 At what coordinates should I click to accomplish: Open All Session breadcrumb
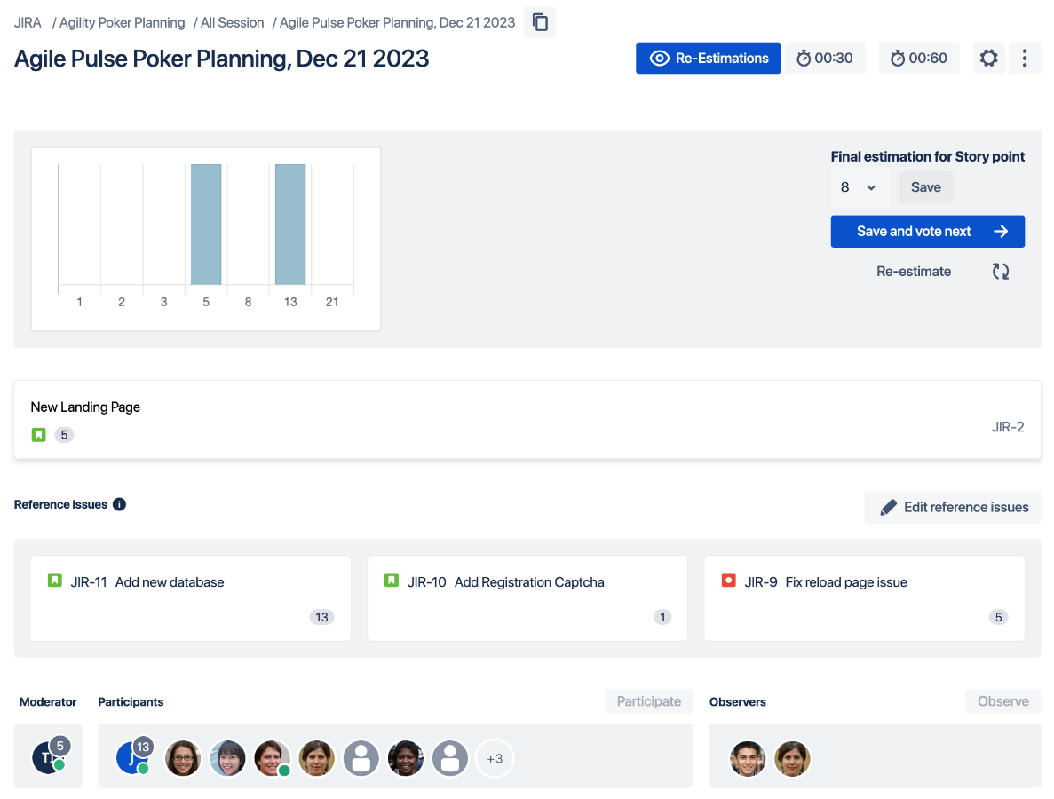(232, 23)
